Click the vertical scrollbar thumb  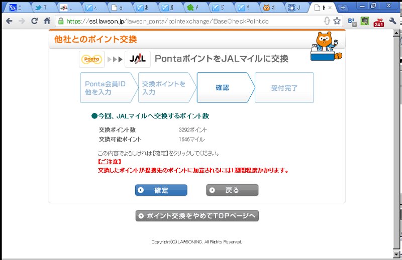pos(396,142)
